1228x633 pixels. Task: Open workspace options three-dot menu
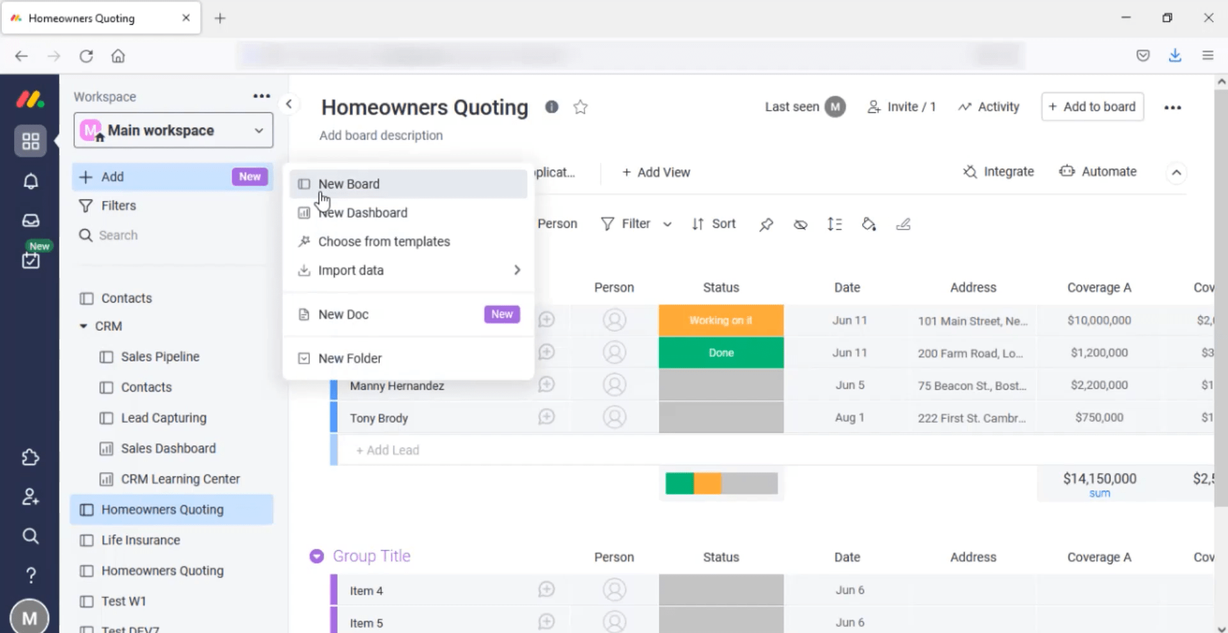tap(261, 96)
